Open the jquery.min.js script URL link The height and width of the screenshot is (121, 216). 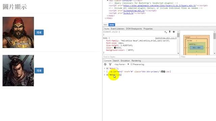[x=159, y=6]
